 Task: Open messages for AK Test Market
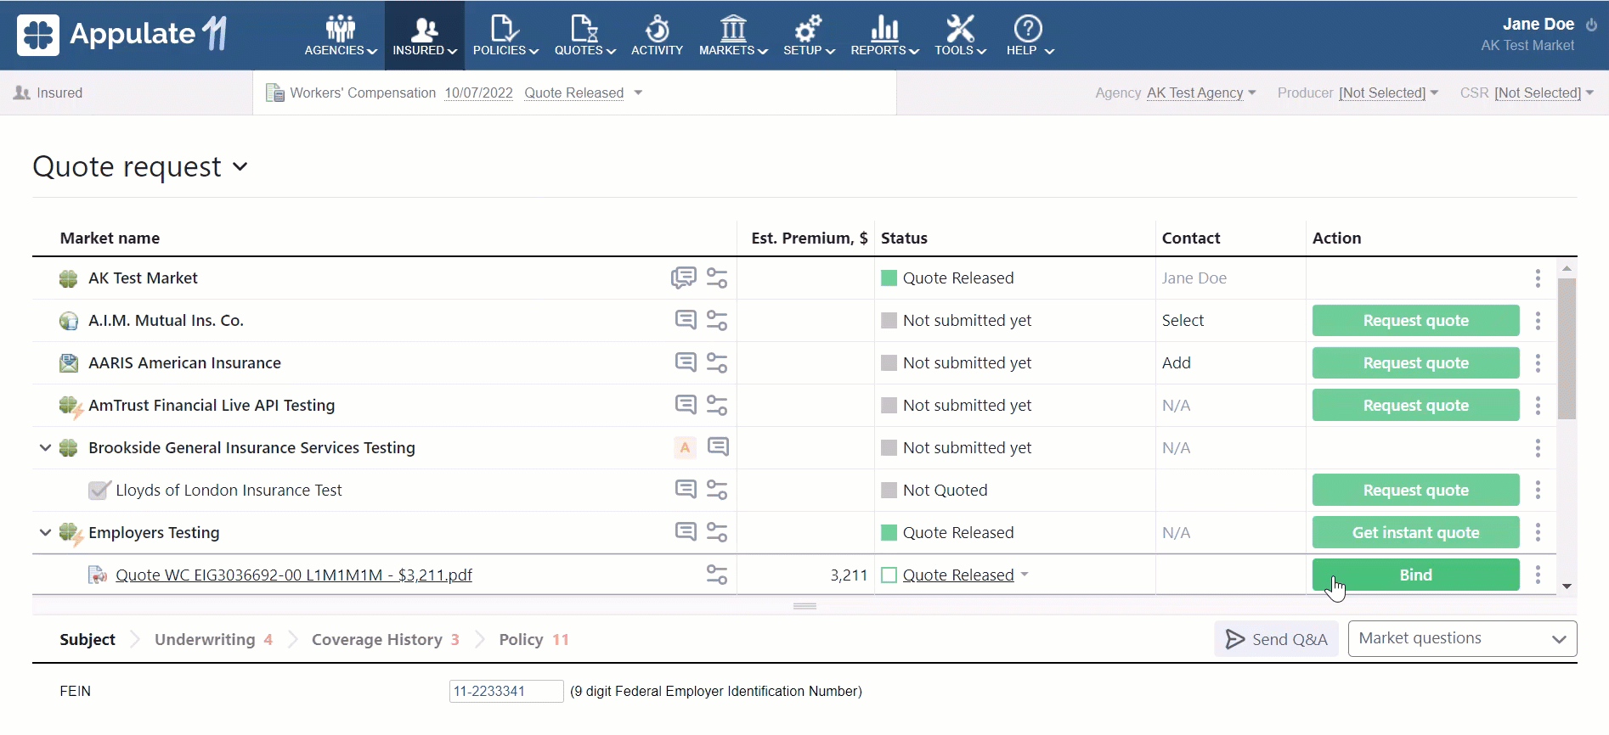(684, 278)
